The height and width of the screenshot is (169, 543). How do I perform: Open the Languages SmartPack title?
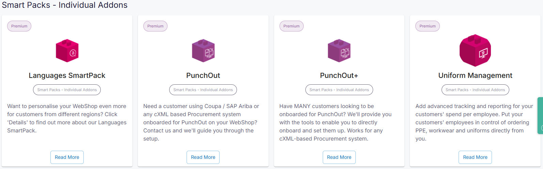point(67,76)
